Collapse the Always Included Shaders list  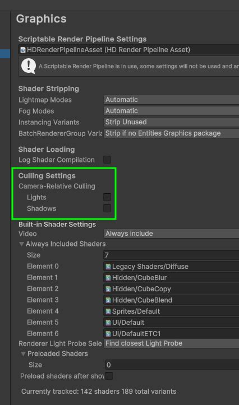(22, 244)
